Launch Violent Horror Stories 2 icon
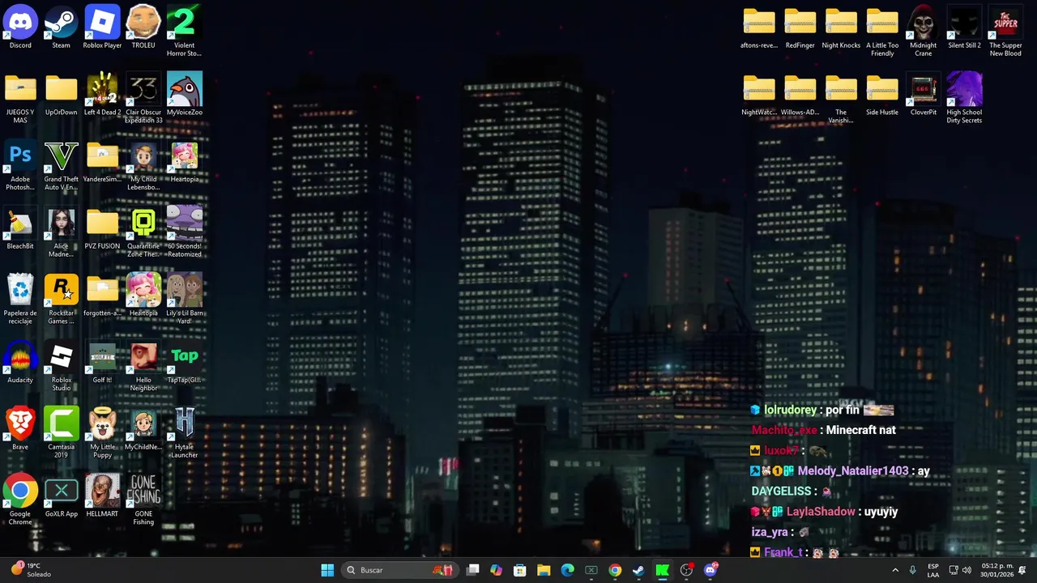This screenshot has width=1037, height=583. coord(184,32)
